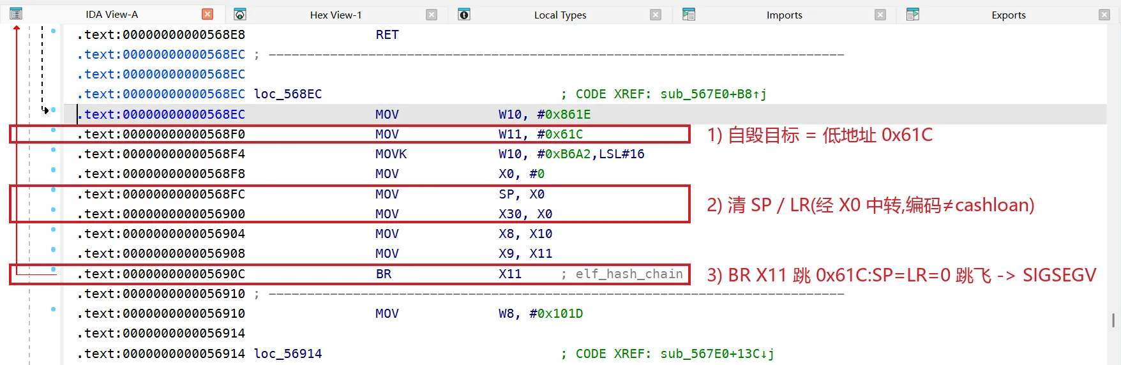This screenshot has height=365, width=1121.
Task: Follow the sub_567E0+B8 cross reference
Action: click(714, 94)
